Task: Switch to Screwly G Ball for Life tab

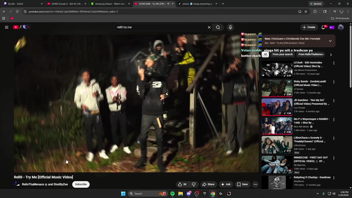Action: (x=67, y=4)
